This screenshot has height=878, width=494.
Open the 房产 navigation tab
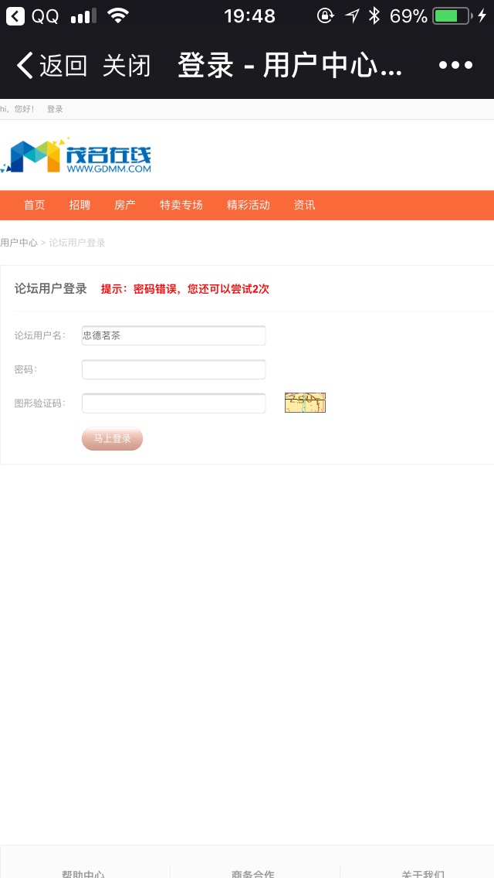[x=125, y=205]
